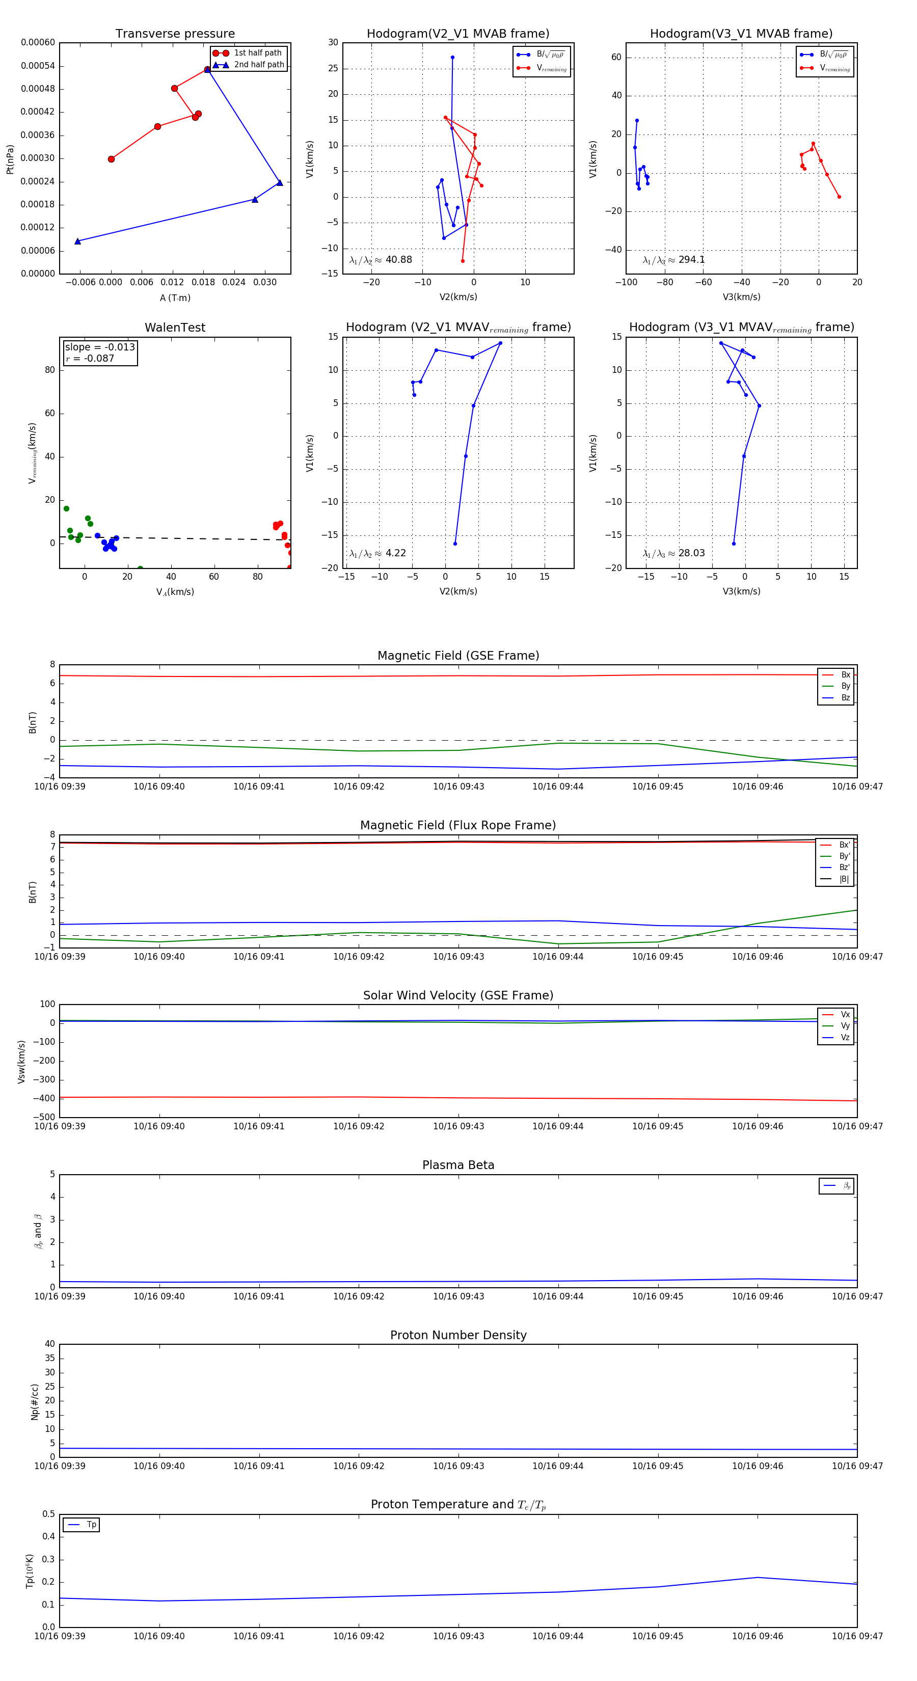Screen dimensions: 917x1681
Task: Click the 'Magnetic Field (GSE Frame)' title
Action: click(458, 656)
